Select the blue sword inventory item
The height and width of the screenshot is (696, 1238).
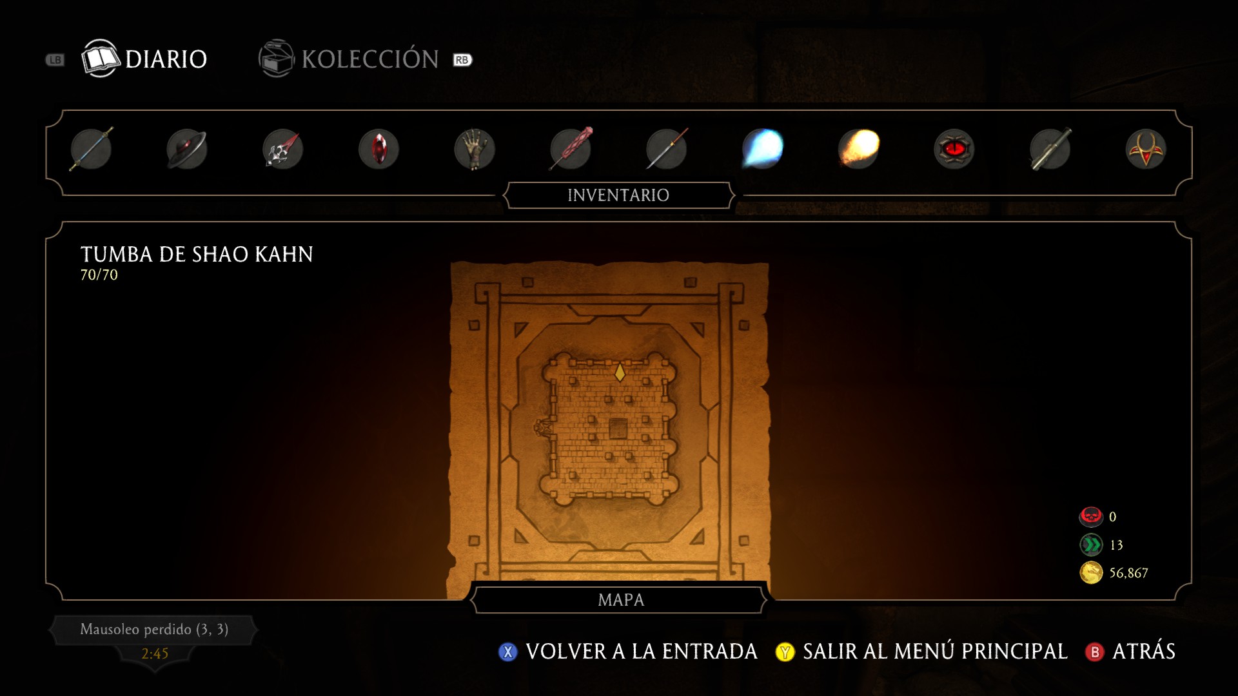[x=91, y=149]
